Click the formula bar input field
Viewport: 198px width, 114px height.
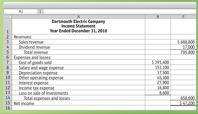120,11
